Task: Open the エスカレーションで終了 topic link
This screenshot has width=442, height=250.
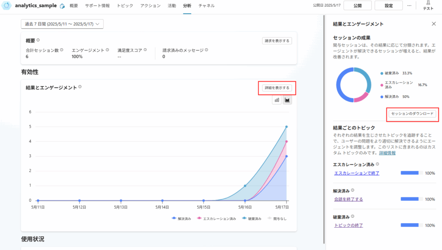Action: [x=357, y=173]
